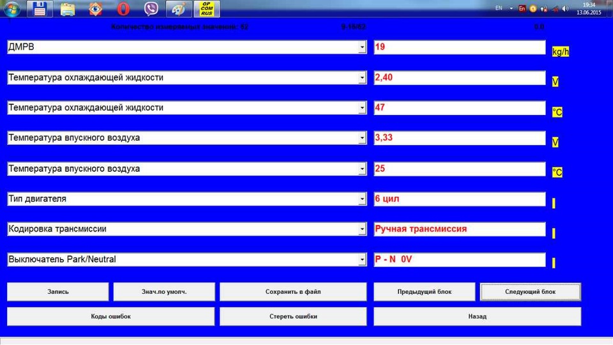Image resolution: width=613 pixels, height=345 pixels.
Task: Expand coolant temperature dropdown with 47 °C
Action: (362, 107)
